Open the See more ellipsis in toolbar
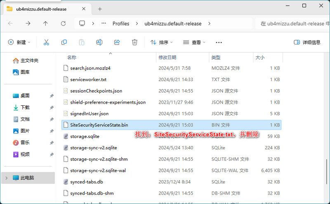Image resolution: width=330 pixels, height=204 pixels. coord(219,43)
